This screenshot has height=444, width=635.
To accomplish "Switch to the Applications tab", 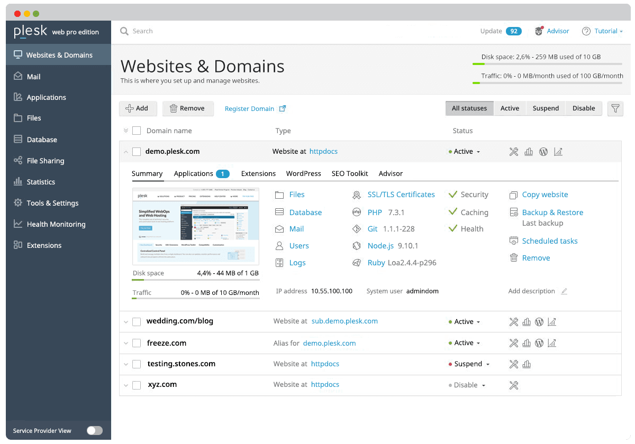I will (x=202, y=173).
